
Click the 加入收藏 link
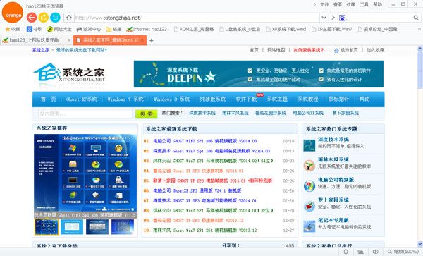[x=376, y=50]
